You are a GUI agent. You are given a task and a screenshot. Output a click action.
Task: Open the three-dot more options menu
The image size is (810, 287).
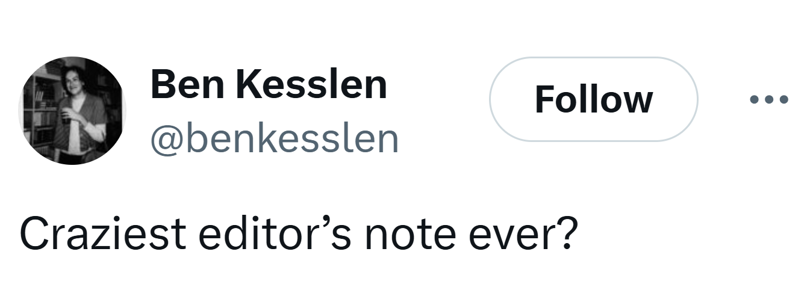pyautogui.click(x=769, y=99)
